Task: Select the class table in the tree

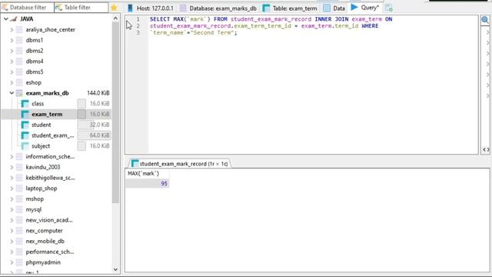Action: pos(38,104)
